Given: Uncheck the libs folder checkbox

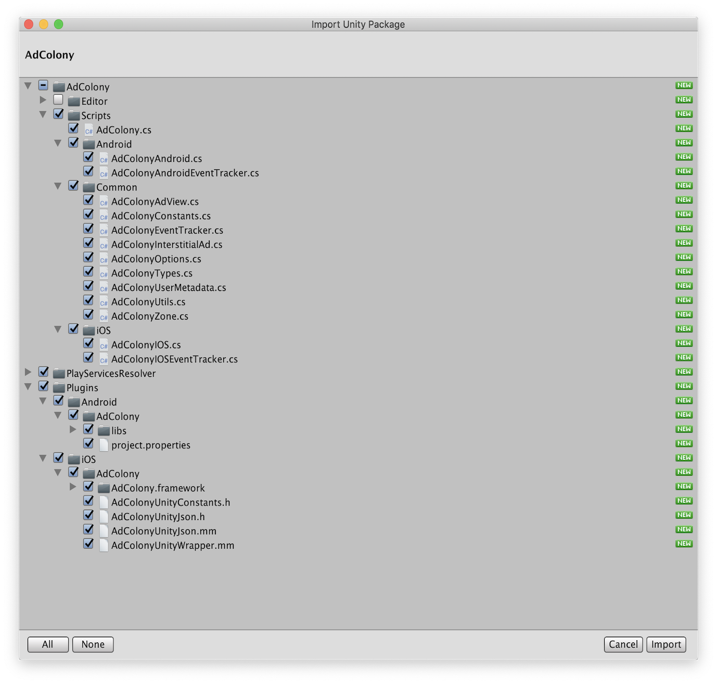Looking at the screenshot, I should click(88, 428).
